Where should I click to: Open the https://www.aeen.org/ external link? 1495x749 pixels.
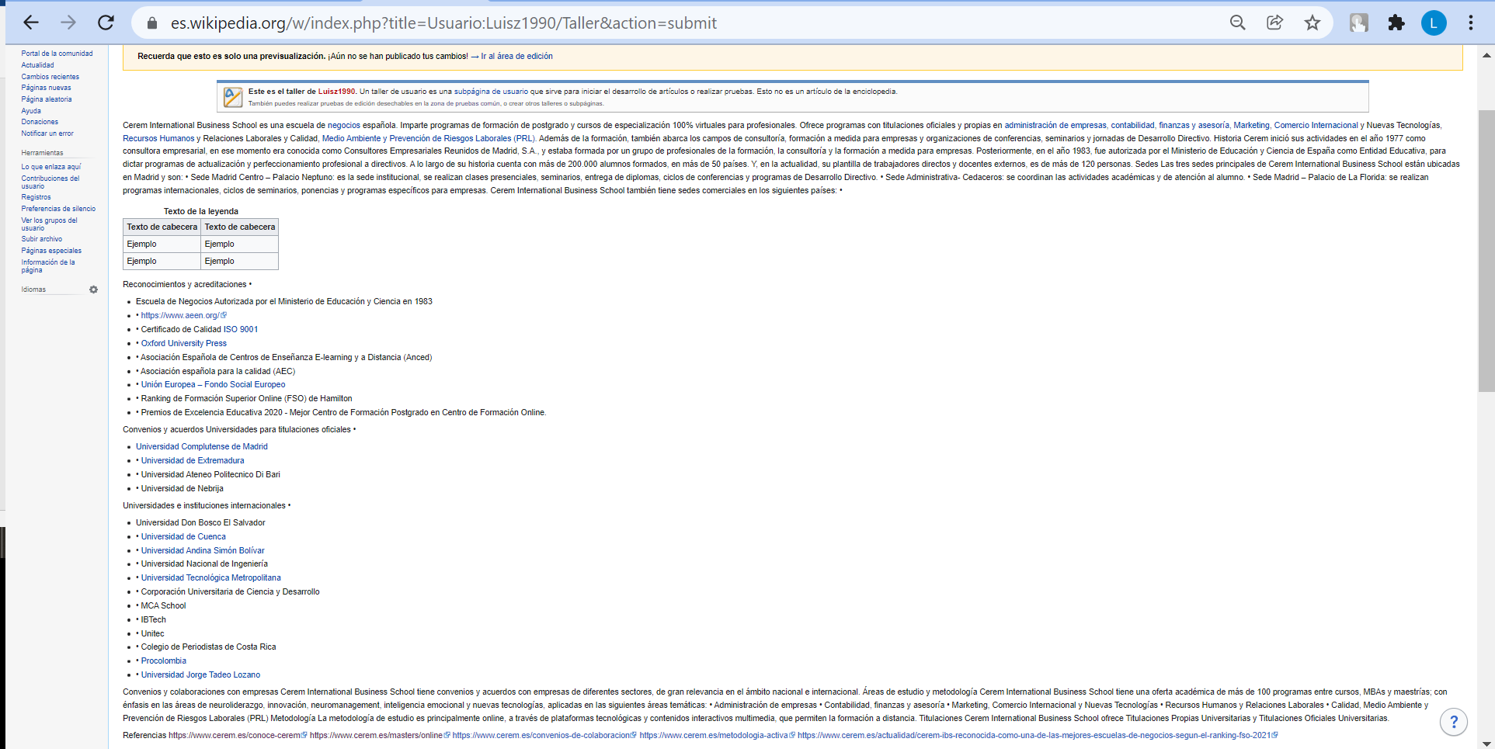pos(183,315)
